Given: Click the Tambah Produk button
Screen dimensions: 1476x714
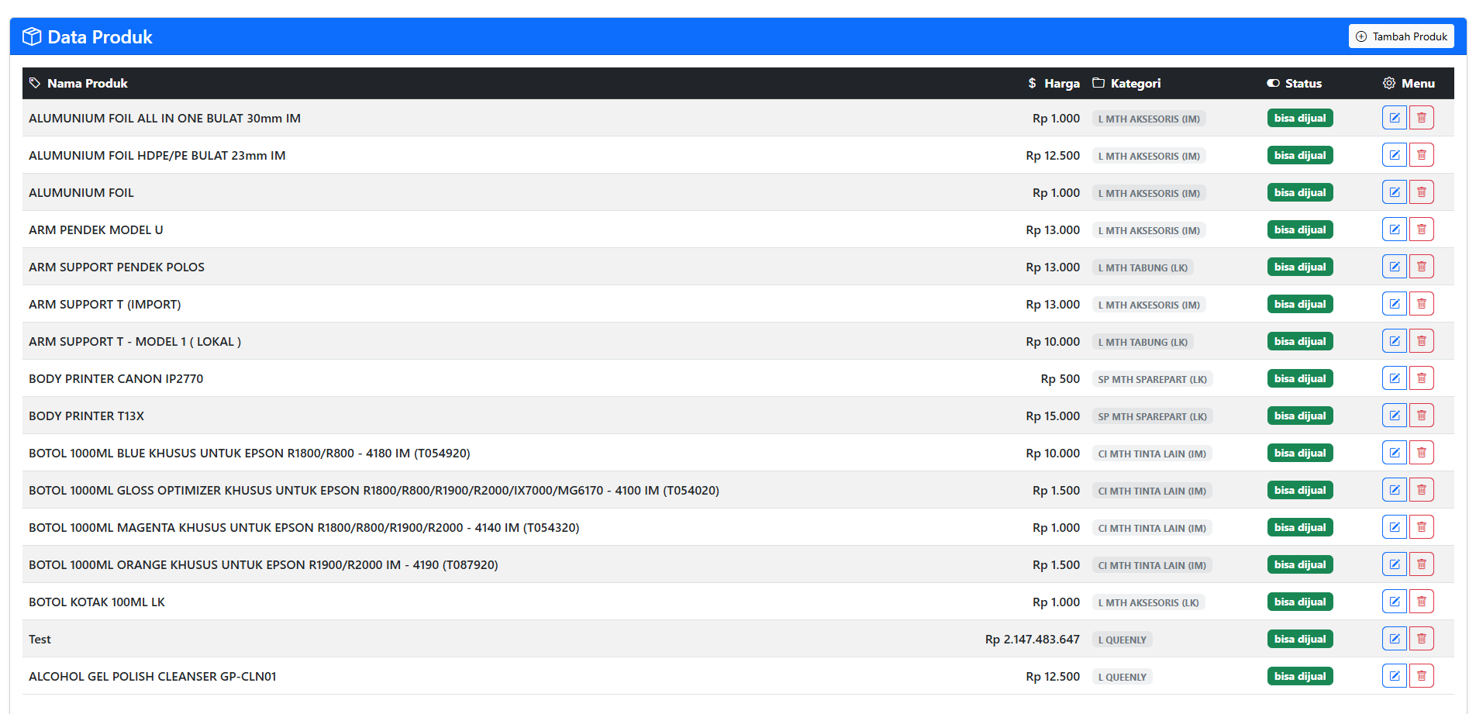Looking at the screenshot, I should (x=1401, y=36).
